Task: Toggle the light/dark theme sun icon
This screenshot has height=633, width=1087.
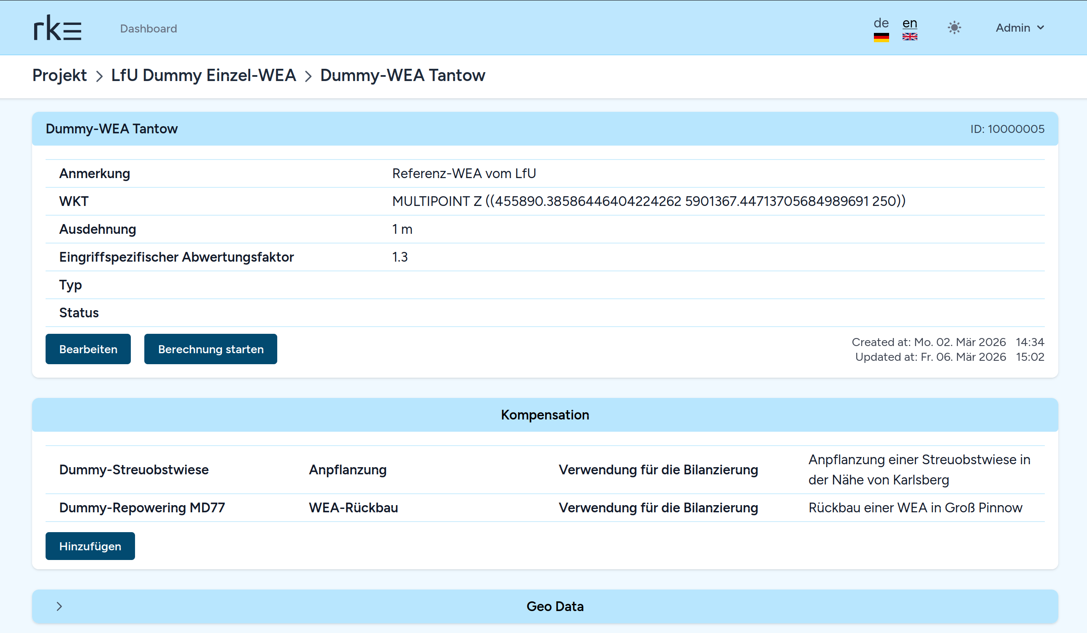Action: 954,28
